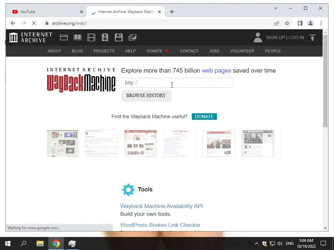Viewport: 334px width, 250px height.
Task: Close the YouTube tab
Action: [81, 12]
